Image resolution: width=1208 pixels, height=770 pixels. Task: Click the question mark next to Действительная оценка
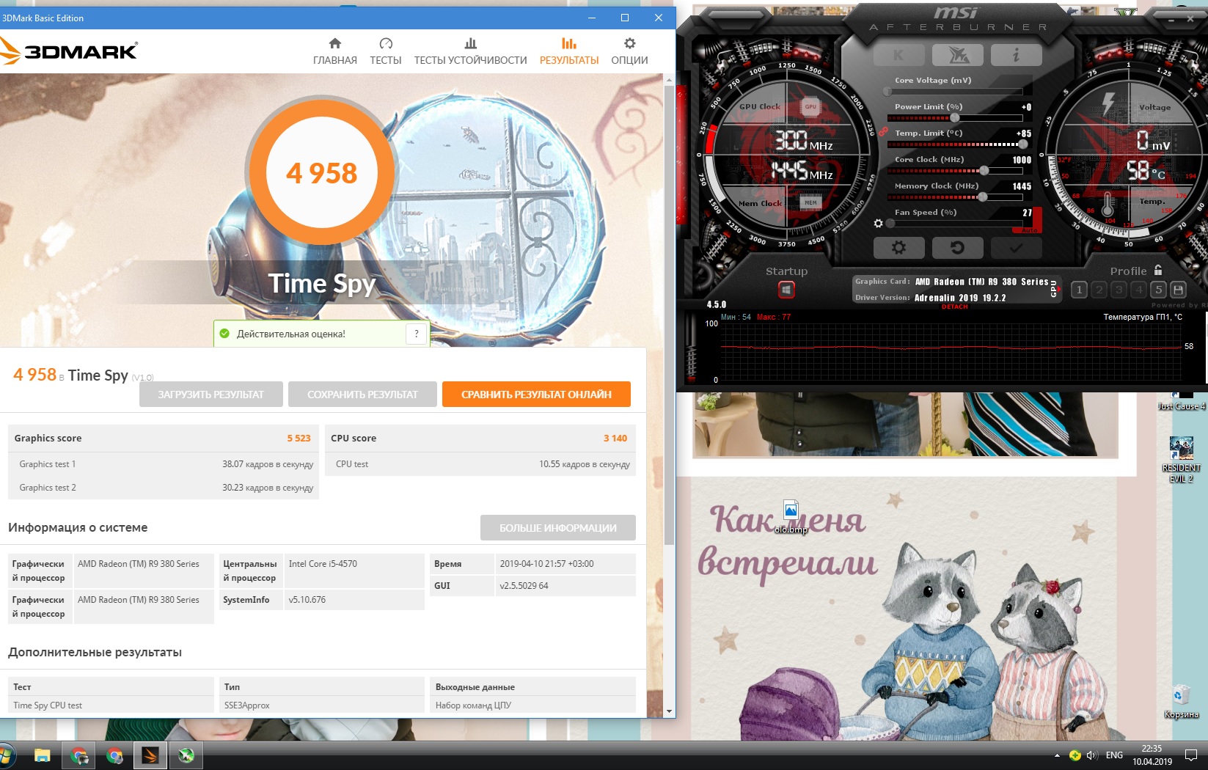(x=417, y=334)
